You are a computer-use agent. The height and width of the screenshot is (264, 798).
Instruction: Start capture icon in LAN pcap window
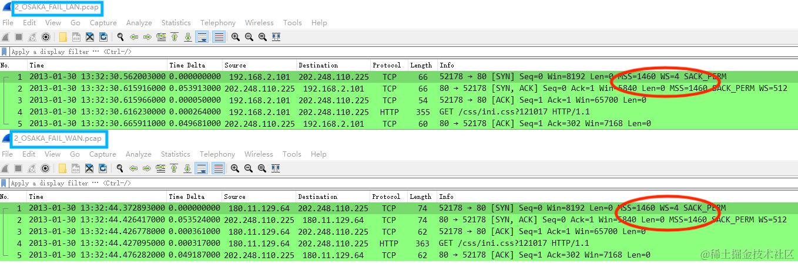[6, 37]
